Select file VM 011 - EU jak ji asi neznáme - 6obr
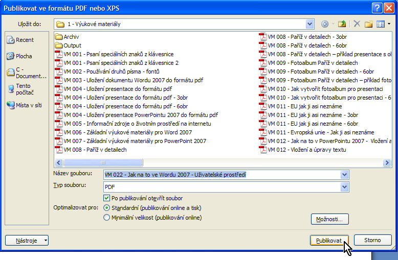The image size is (398, 260). pyautogui.click(x=308, y=124)
